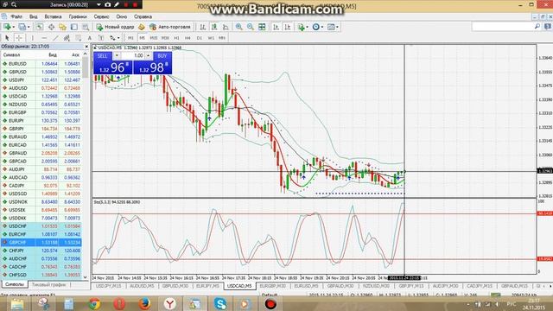553x311 pixels.
Task: Open the Графики menu
Action: 78,16
